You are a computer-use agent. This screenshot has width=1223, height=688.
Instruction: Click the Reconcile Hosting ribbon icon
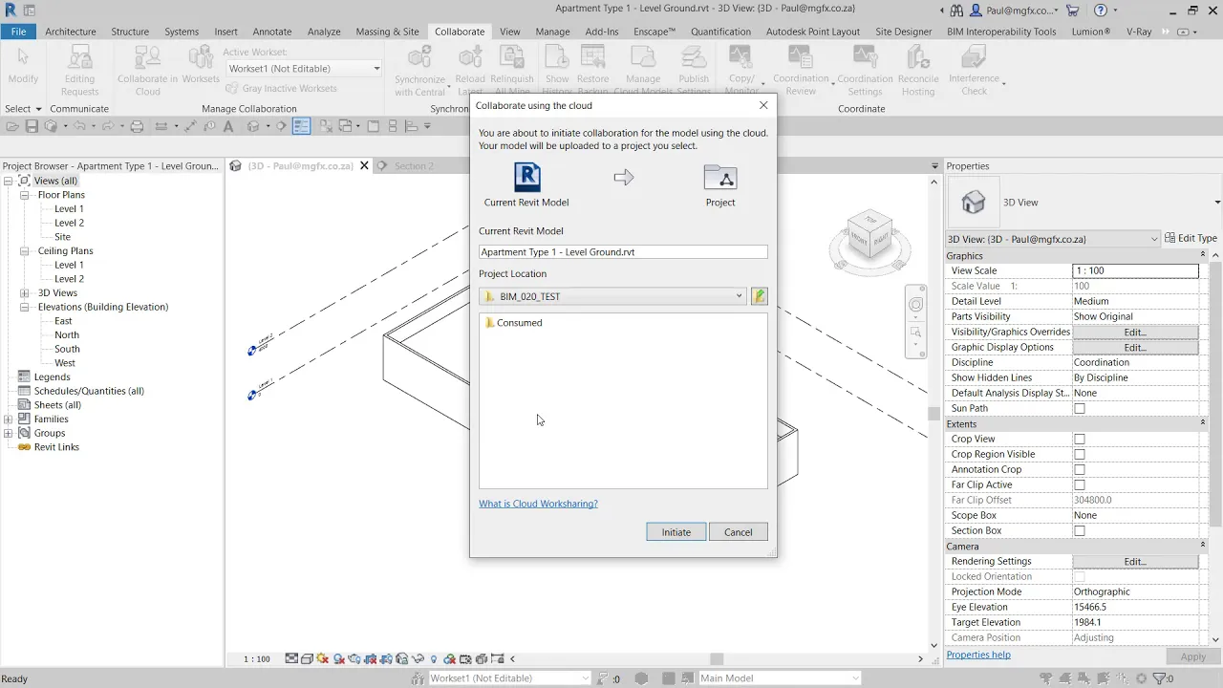(918, 71)
